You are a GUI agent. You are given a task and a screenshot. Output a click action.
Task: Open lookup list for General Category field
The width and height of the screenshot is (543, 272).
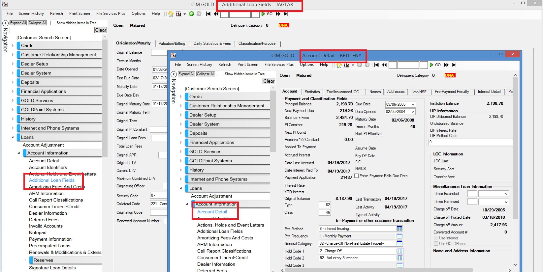[399, 243]
